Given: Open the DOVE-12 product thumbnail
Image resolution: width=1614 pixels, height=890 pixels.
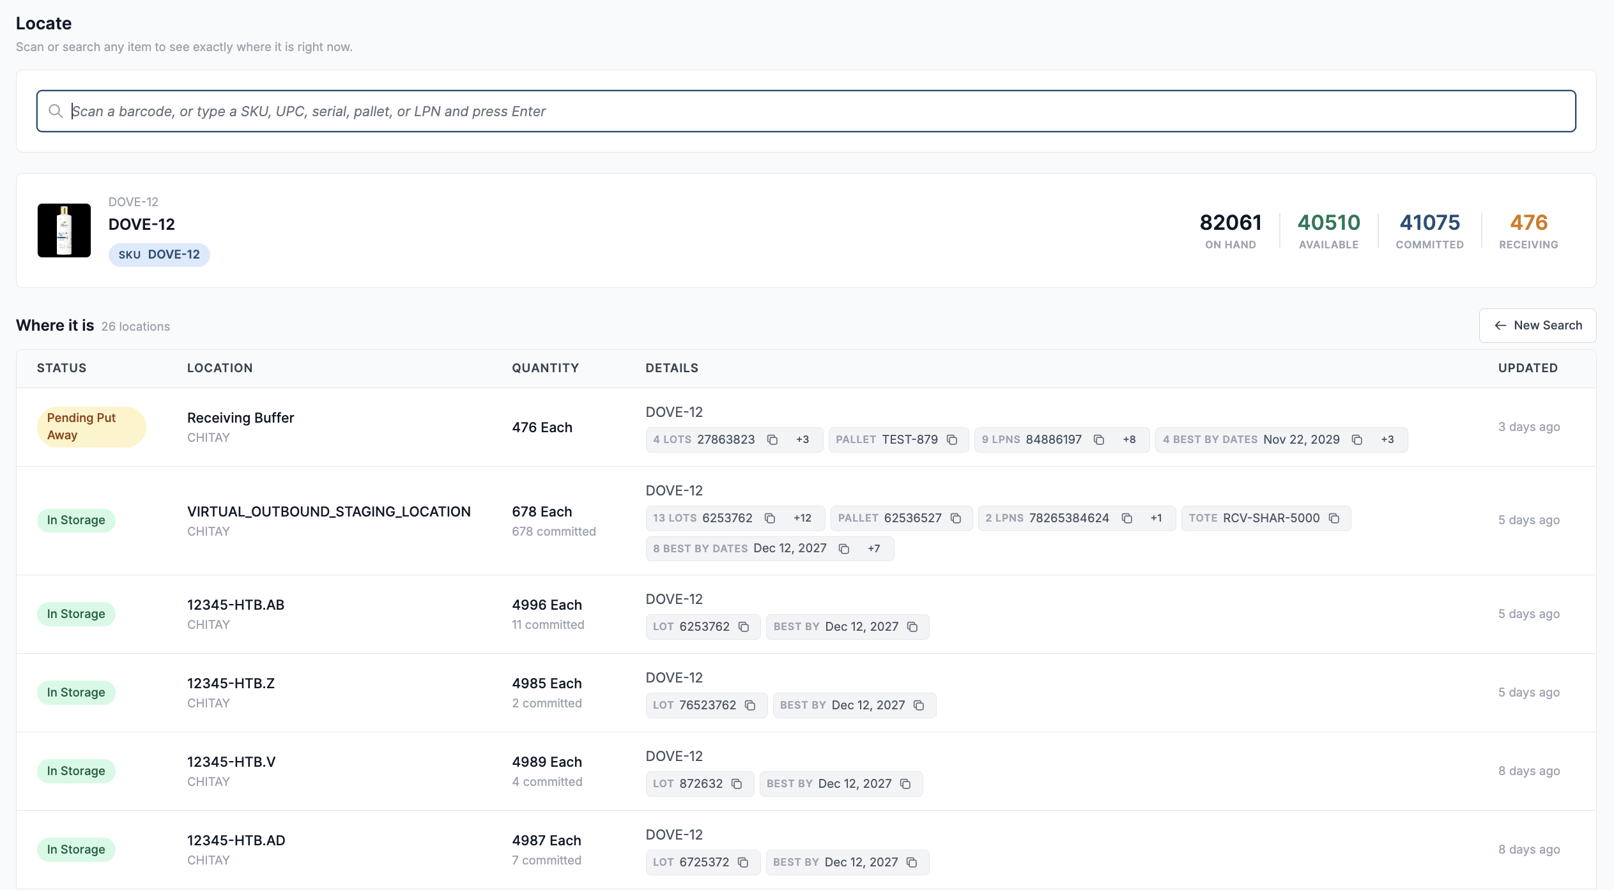Looking at the screenshot, I should pos(64,230).
